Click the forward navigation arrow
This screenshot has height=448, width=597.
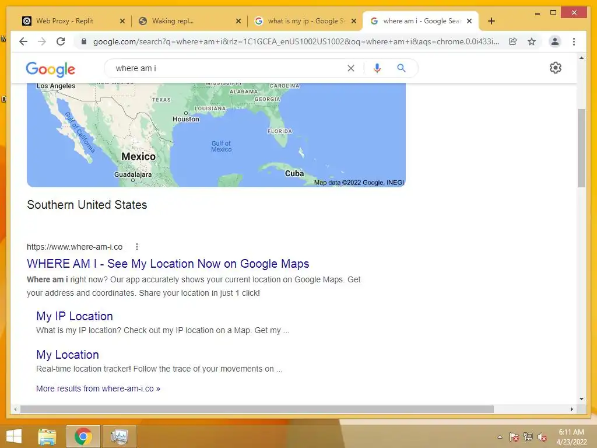click(x=42, y=41)
